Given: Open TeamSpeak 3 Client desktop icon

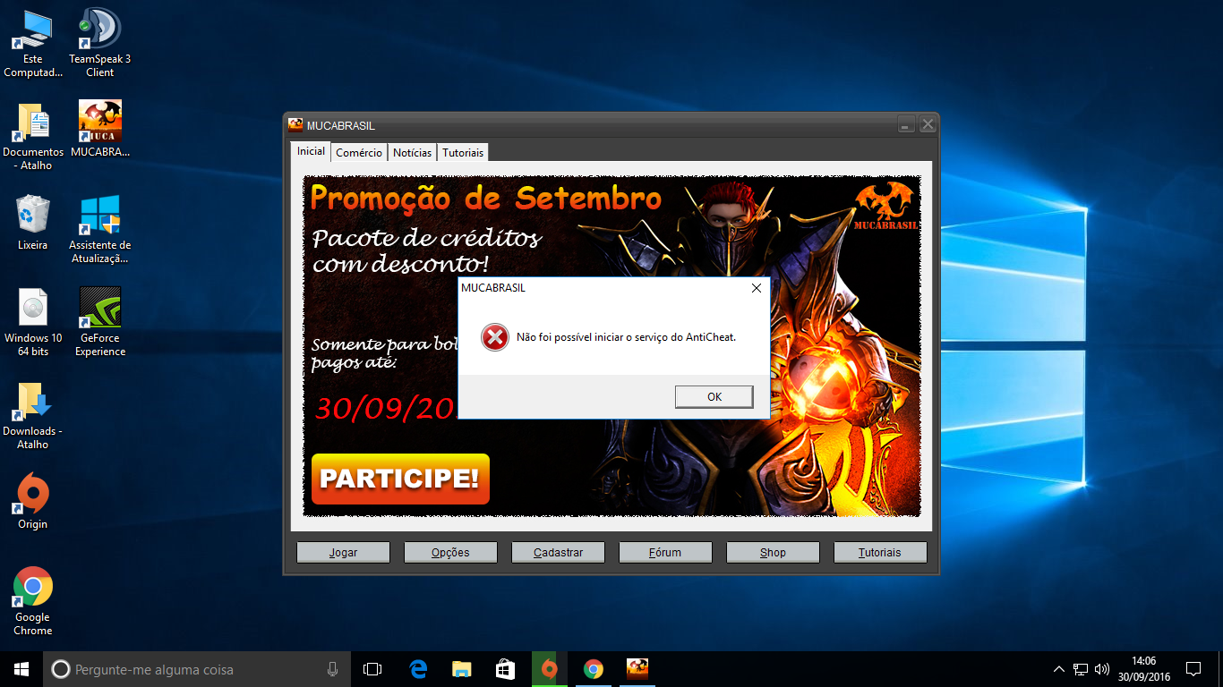Looking at the screenshot, I should [100, 30].
